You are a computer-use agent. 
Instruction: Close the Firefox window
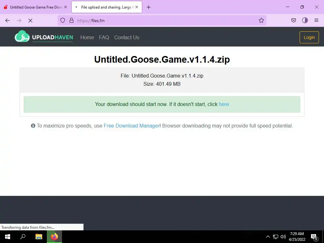coord(316,7)
